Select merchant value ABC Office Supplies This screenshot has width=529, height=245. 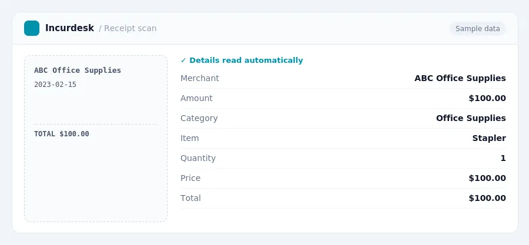460,78
